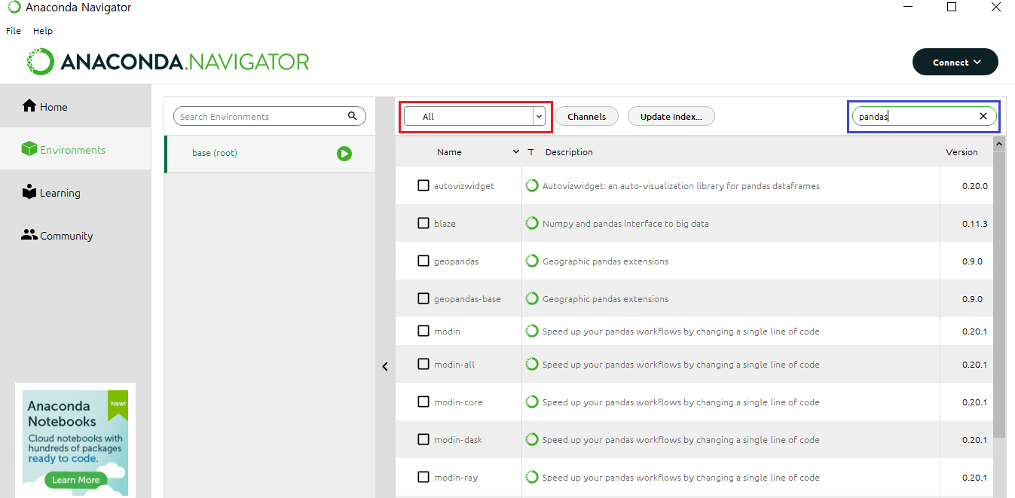Click Name column sort arrow

click(516, 152)
